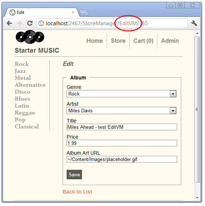The image size is (205, 206).
Task: Follow the Back to List link
Action: click(x=77, y=192)
